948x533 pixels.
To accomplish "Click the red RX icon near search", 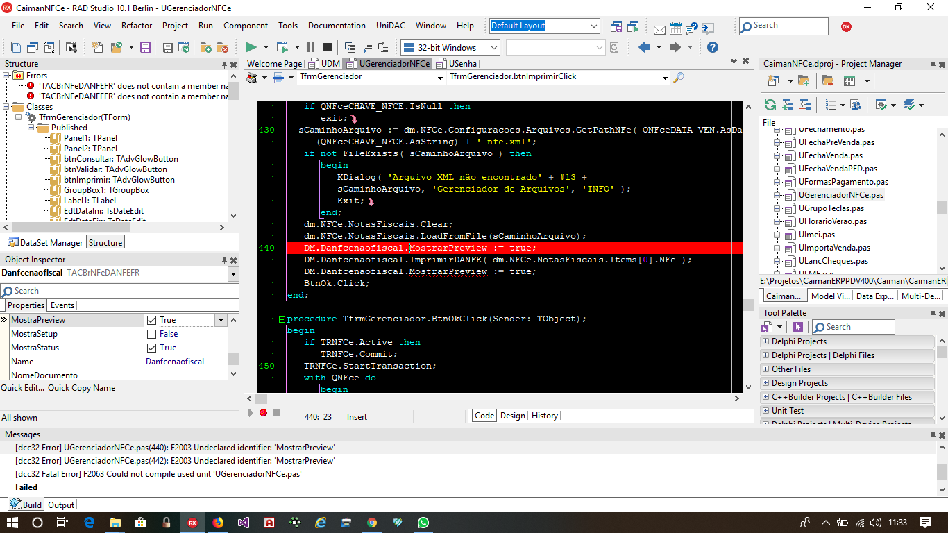I will 846,26.
